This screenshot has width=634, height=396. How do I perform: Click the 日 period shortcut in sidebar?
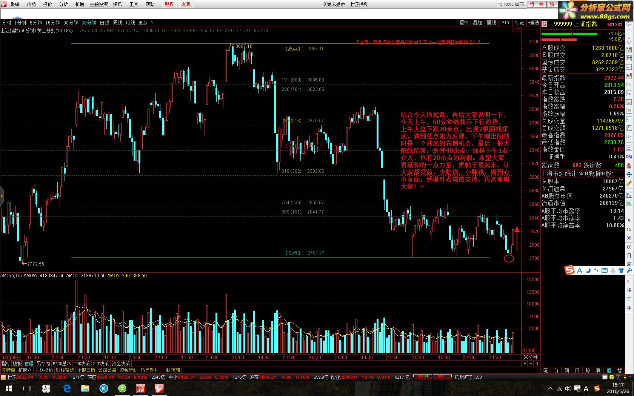(x=629, y=256)
